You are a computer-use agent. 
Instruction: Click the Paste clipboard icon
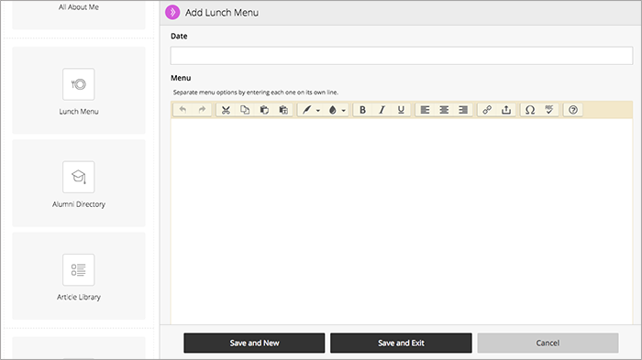pos(264,110)
